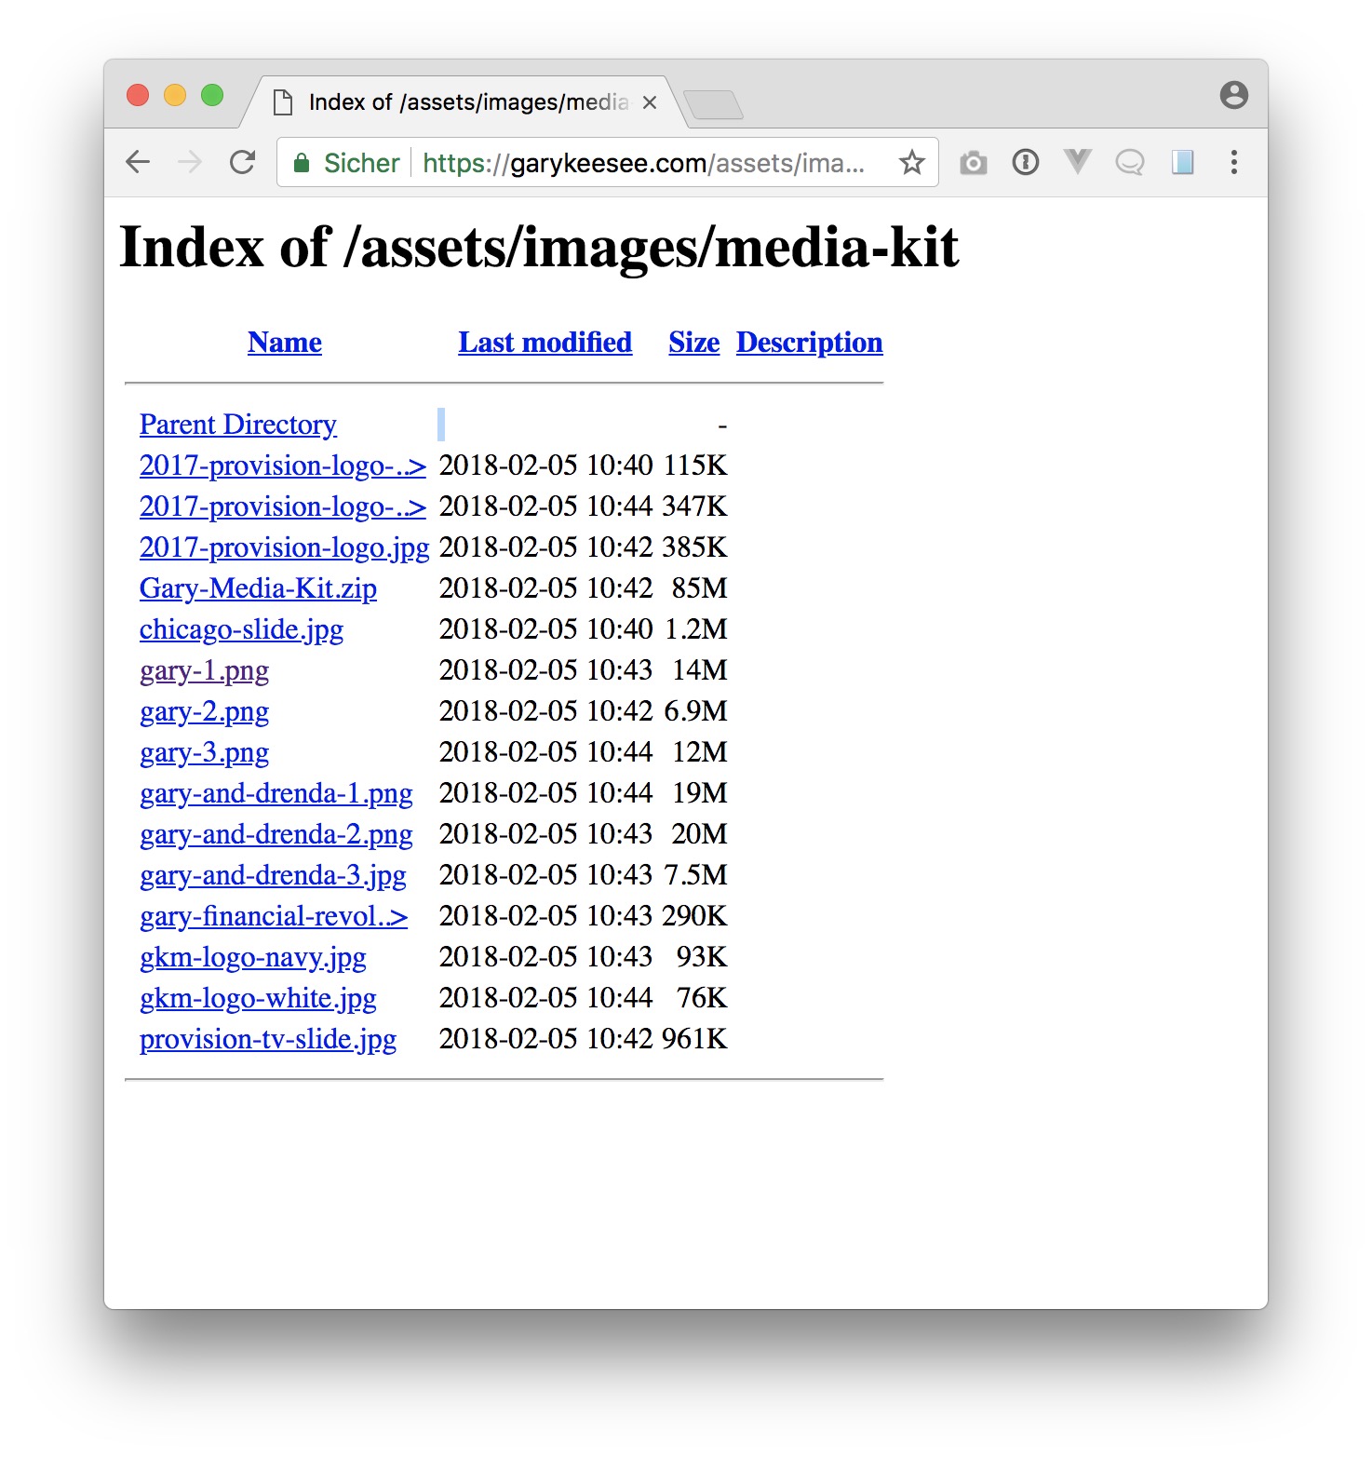The width and height of the screenshot is (1372, 1458).
Task: Click the 385K size value
Action: [x=694, y=547]
